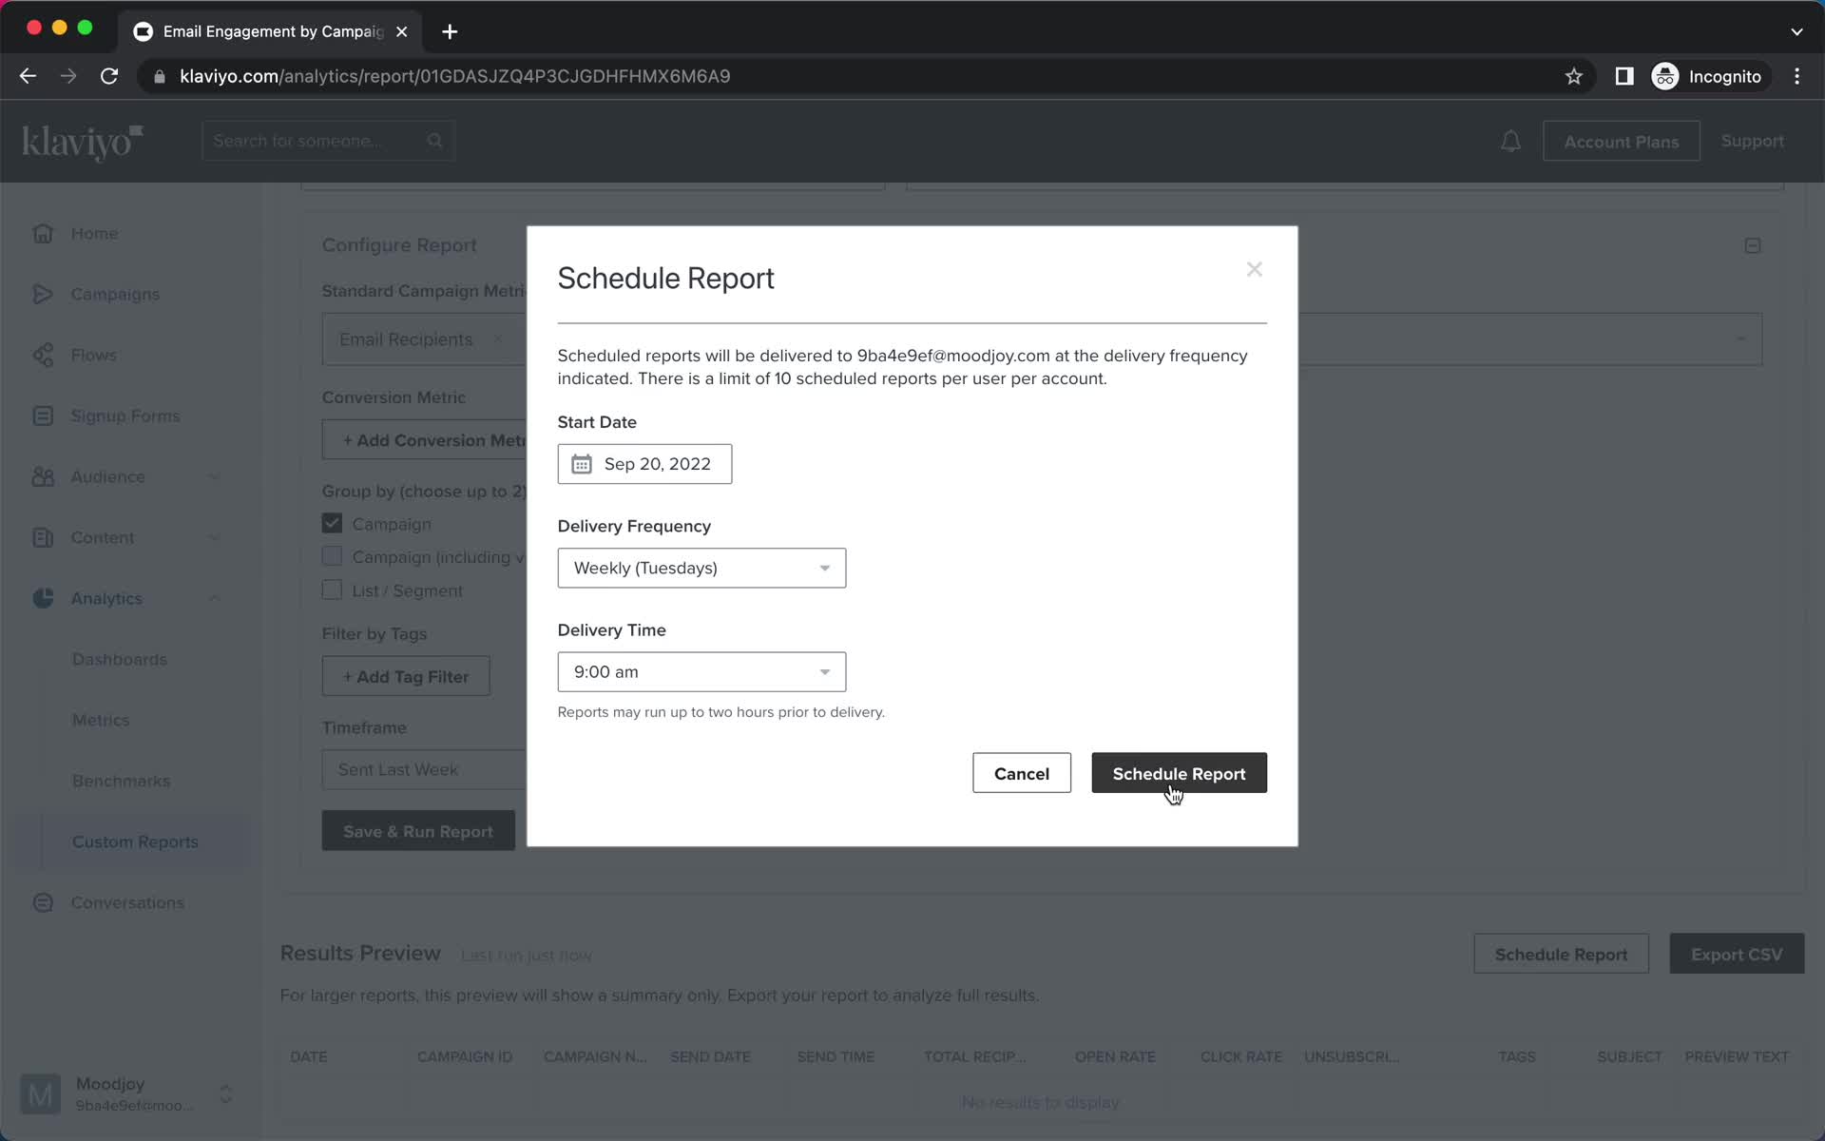
Task: Click Schedule Report in Results Preview
Action: click(1561, 954)
